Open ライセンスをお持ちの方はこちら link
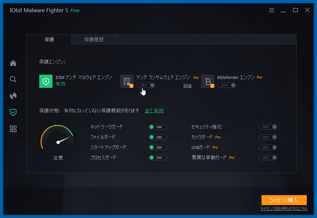 284,208
